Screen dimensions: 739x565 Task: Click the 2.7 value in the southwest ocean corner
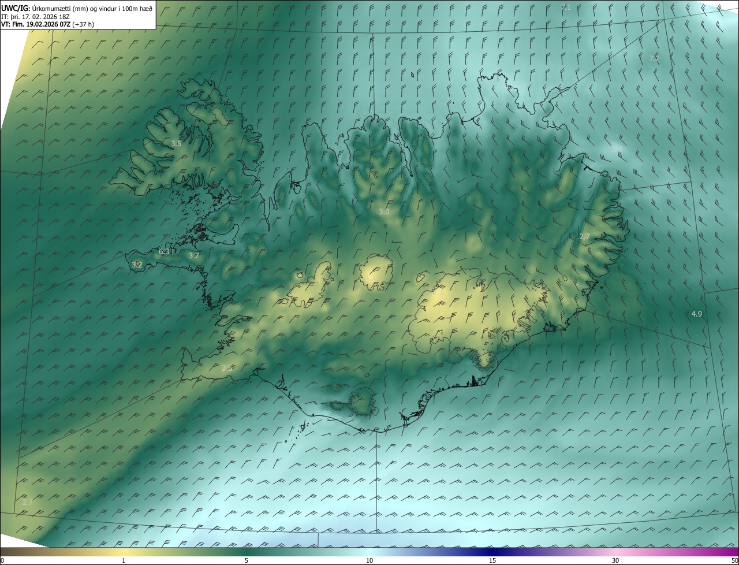(28, 502)
